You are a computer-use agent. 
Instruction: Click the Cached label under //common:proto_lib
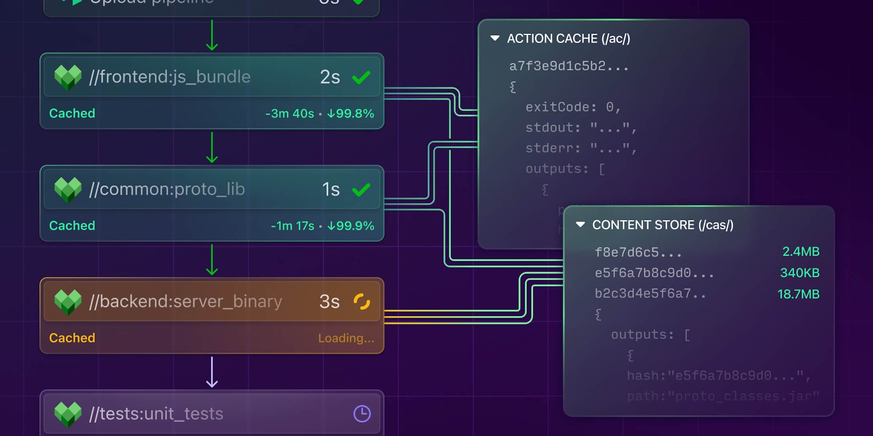tap(72, 226)
